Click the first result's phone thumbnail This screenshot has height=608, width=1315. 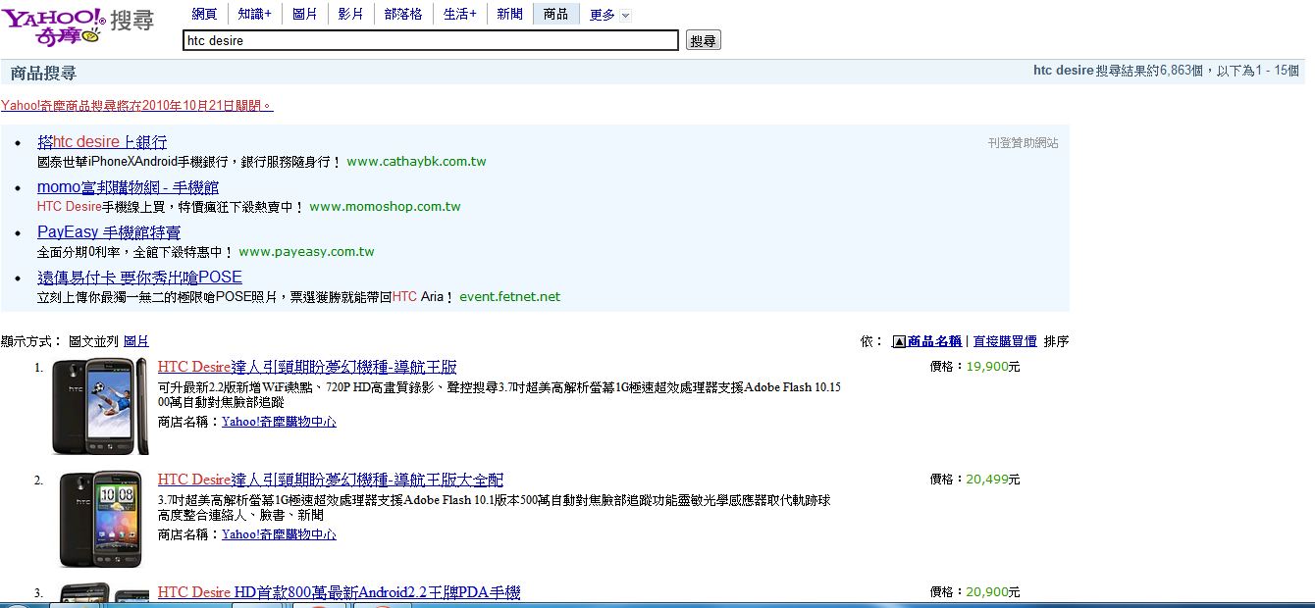click(x=100, y=406)
